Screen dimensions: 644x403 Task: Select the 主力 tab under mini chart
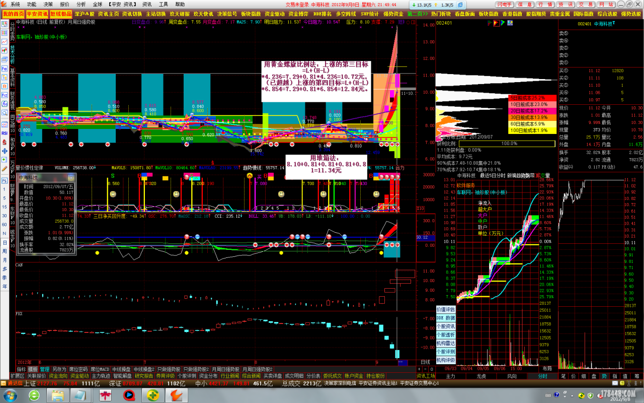click(451, 376)
